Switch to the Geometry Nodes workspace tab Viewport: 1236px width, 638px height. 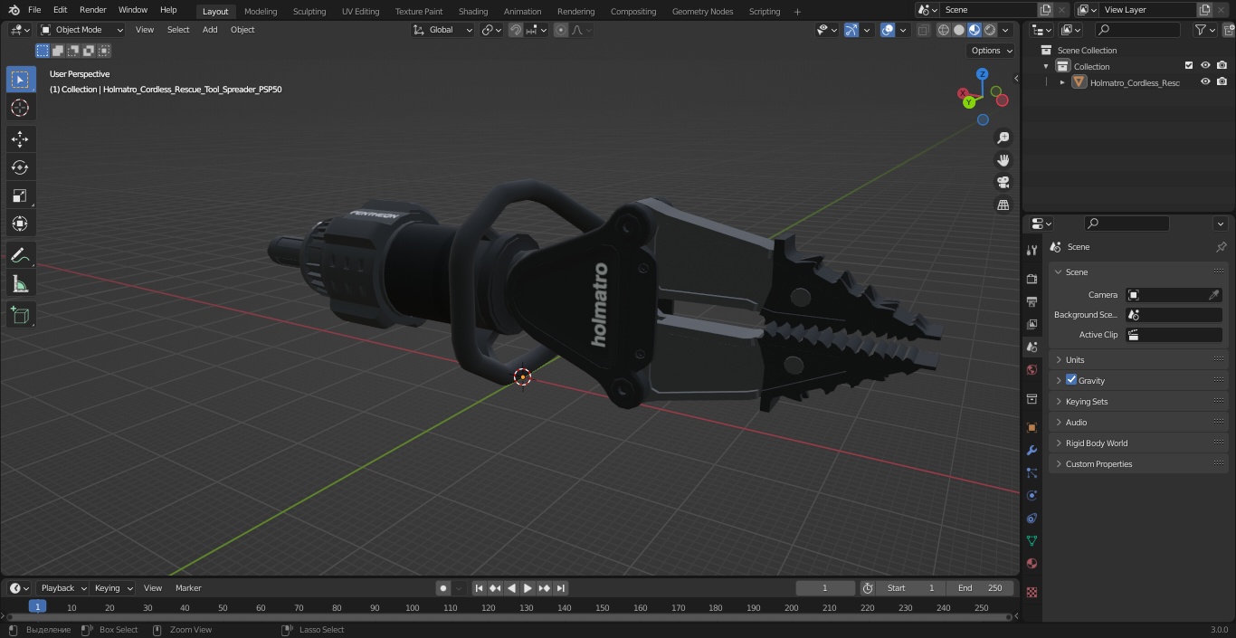703,11
